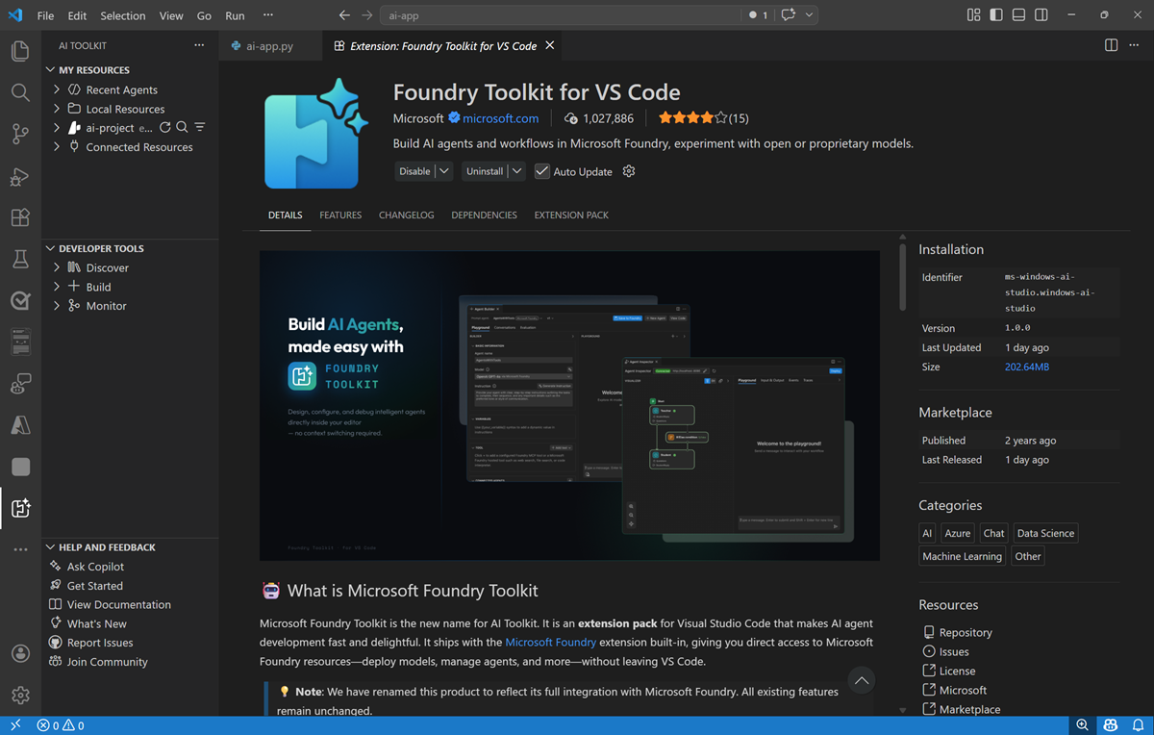1154x735 pixels.
Task: Collapse the Developer Tools section
Action: click(50, 247)
